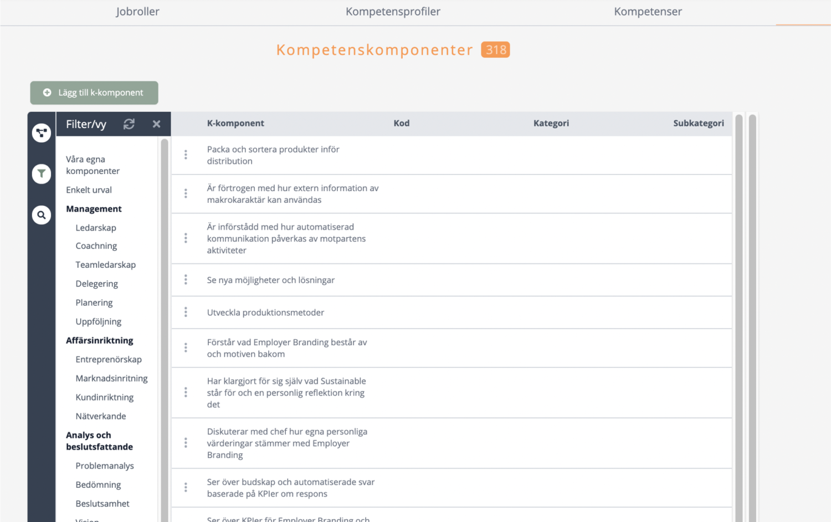The height and width of the screenshot is (522, 831).
Task: Close the Filter/vy panel
Action: coord(156,124)
